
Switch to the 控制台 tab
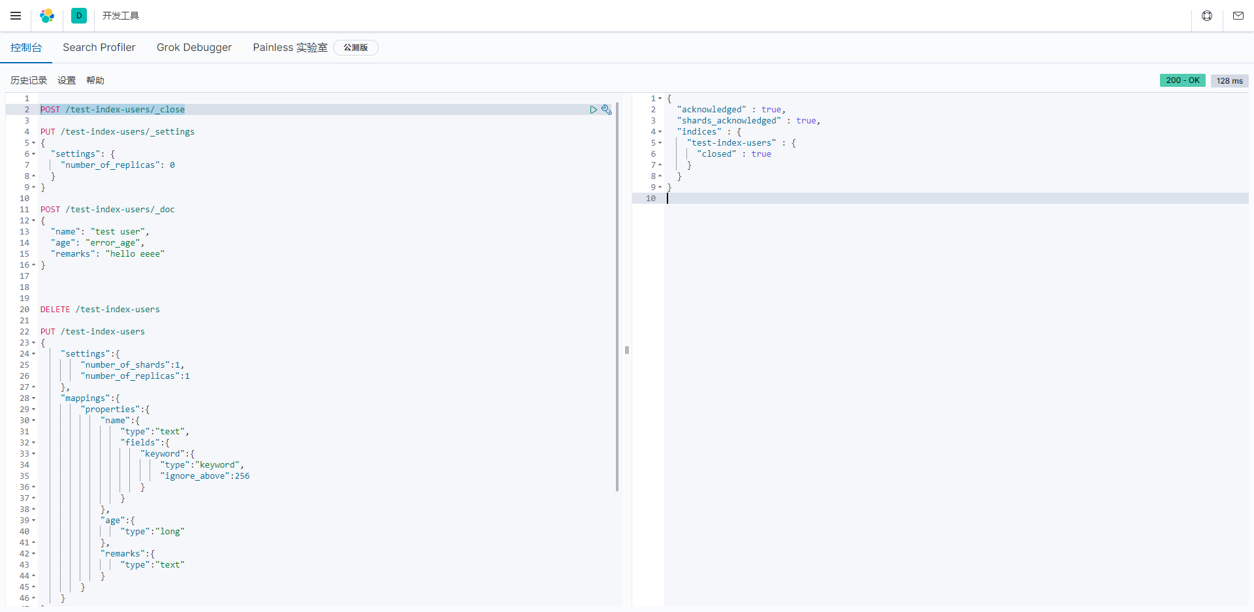pyautogui.click(x=26, y=48)
